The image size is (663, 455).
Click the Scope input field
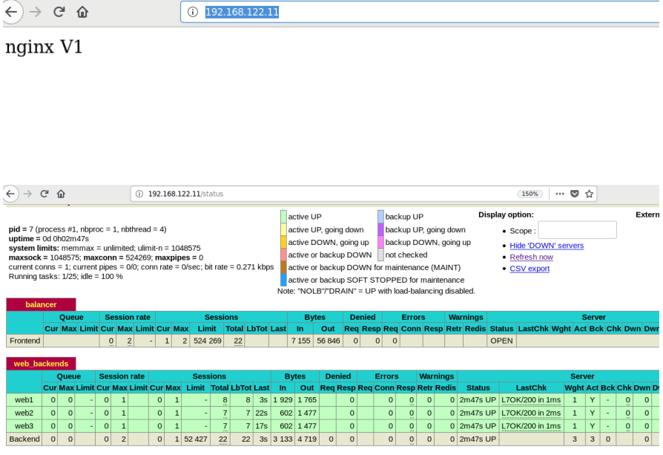tap(577, 230)
